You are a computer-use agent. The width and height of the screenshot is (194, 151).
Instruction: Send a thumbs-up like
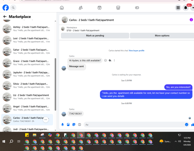pyautogui.click(x=192, y=125)
